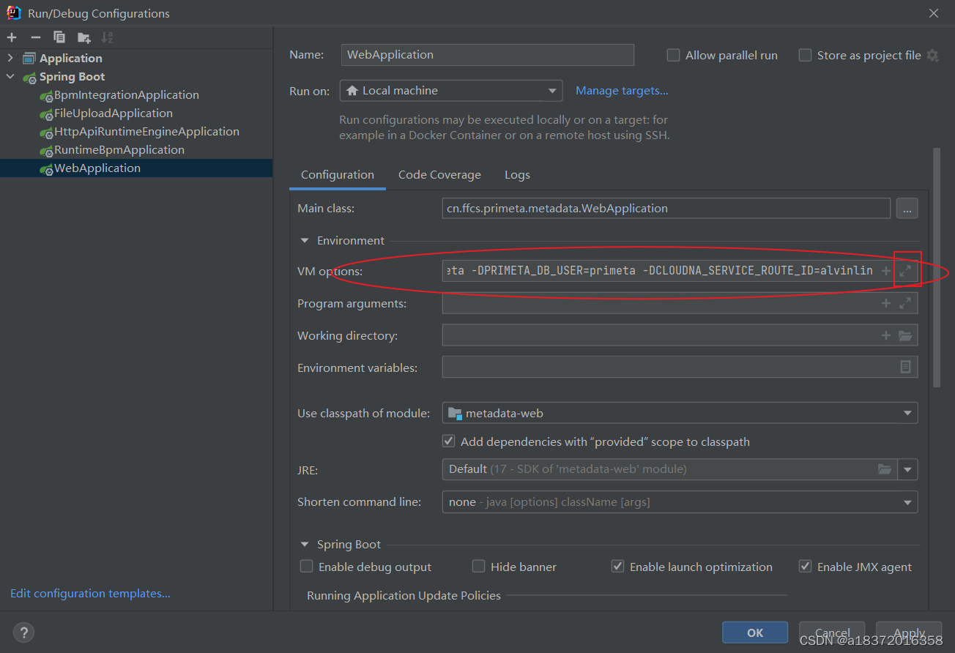Browse folder for Working directory
The width and height of the screenshot is (955, 653).
coord(905,335)
